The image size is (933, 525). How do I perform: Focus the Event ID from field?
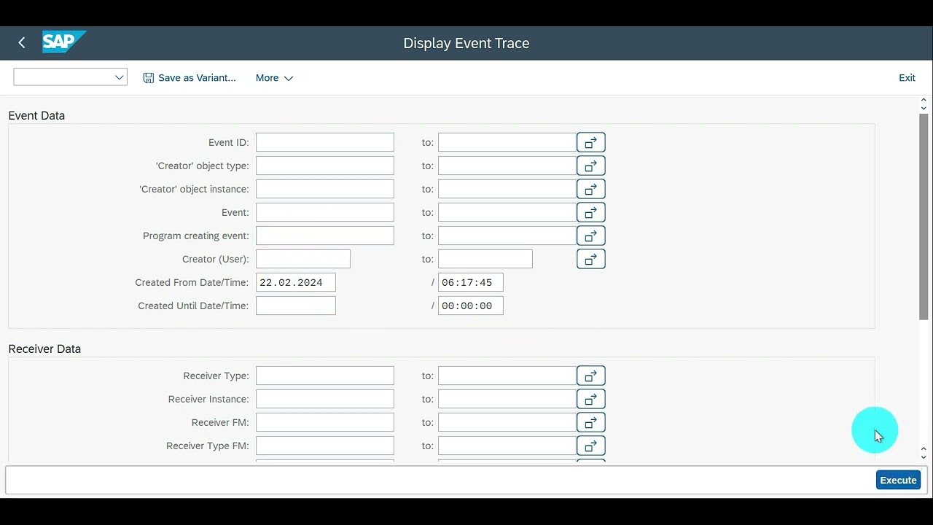[x=325, y=142]
